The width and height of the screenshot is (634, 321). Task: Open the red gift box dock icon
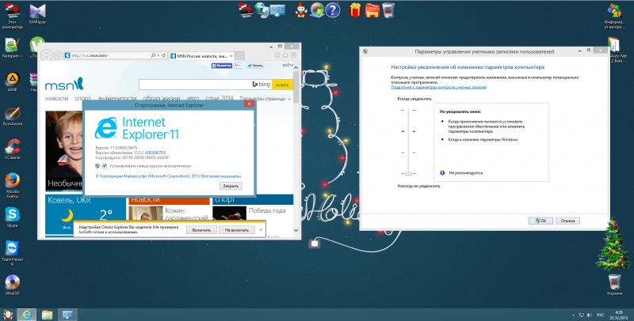click(x=355, y=10)
